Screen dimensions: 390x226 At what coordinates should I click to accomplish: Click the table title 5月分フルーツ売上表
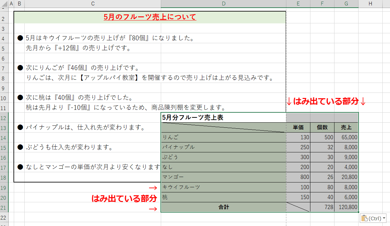point(193,118)
